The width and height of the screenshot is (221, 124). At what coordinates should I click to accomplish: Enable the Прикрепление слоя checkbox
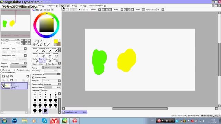(15, 70)
